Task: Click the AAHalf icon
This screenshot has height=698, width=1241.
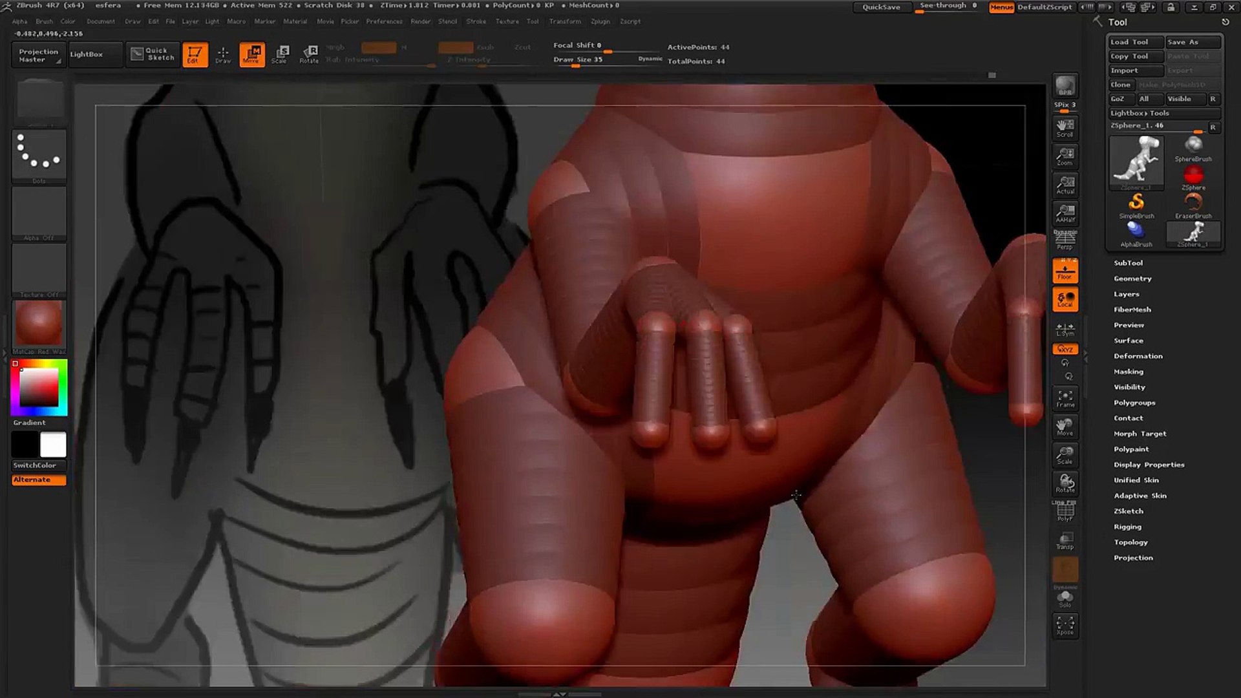Action: (x=1065, y=213)
